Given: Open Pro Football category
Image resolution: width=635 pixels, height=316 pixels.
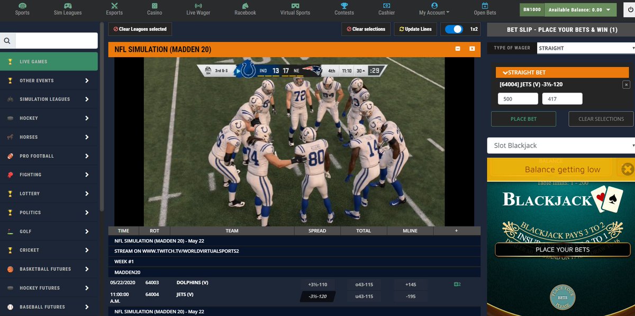Looking at the screenshot, I should (x=49, y=156).
